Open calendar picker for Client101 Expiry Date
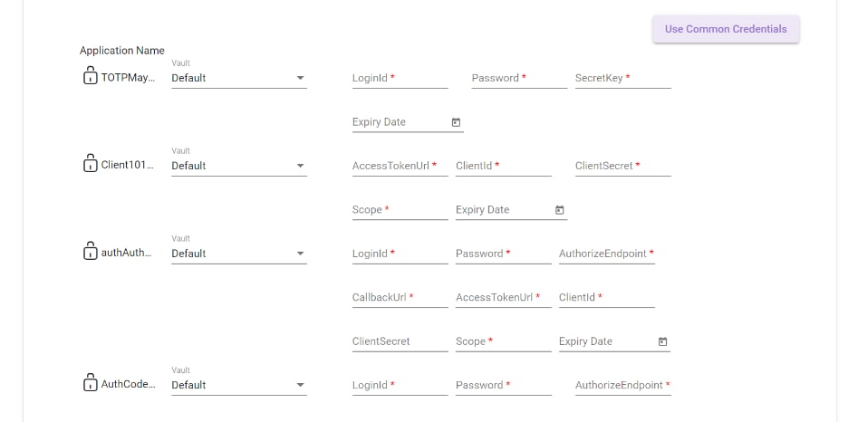The height and width of the screenshot is (422, 848). [x=559, y=210]
